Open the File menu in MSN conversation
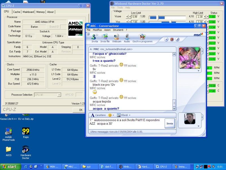 tap(88, 30)
